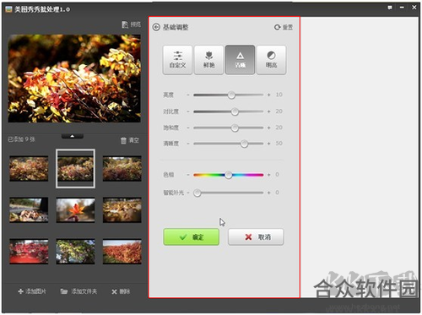Increase 对比度 with its plus button
The height and width of the screenshot is (315, 422).
[x=269, y=111]
